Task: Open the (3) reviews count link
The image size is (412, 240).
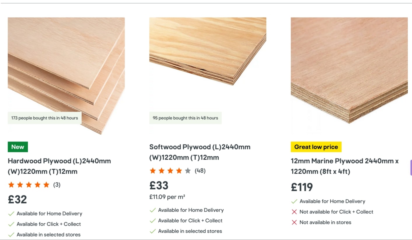Action: [x=57, y=185]
